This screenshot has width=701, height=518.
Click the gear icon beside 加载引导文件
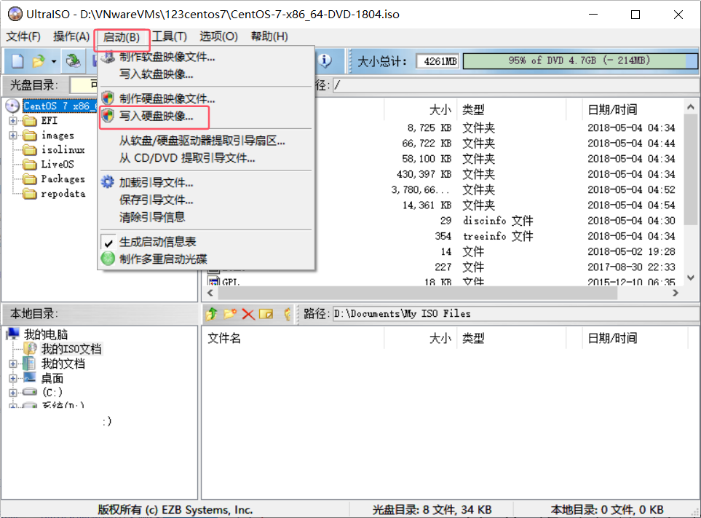coord(108,182)
